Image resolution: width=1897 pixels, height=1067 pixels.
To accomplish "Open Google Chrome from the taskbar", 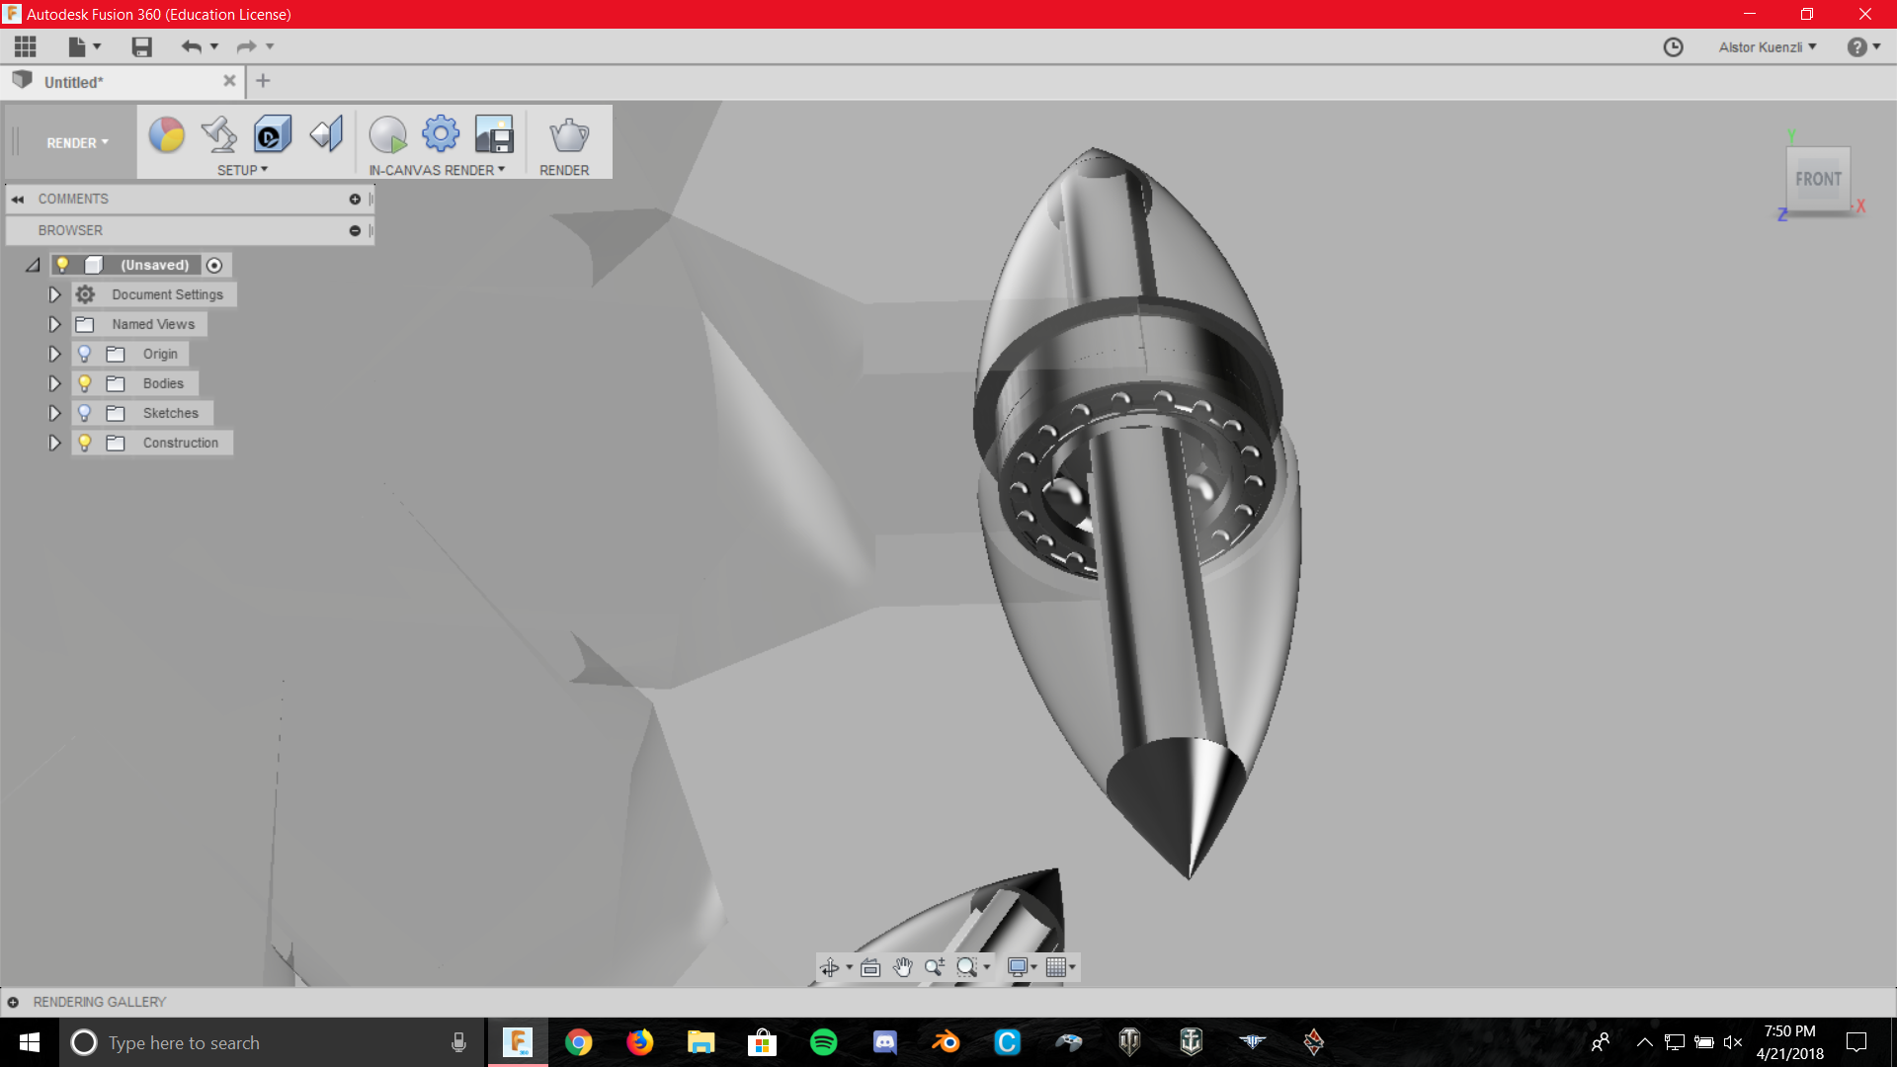I will coord(579,1042).
